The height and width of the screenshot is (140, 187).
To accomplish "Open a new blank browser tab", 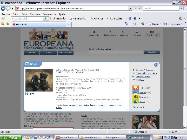I will tap(69, 24).
